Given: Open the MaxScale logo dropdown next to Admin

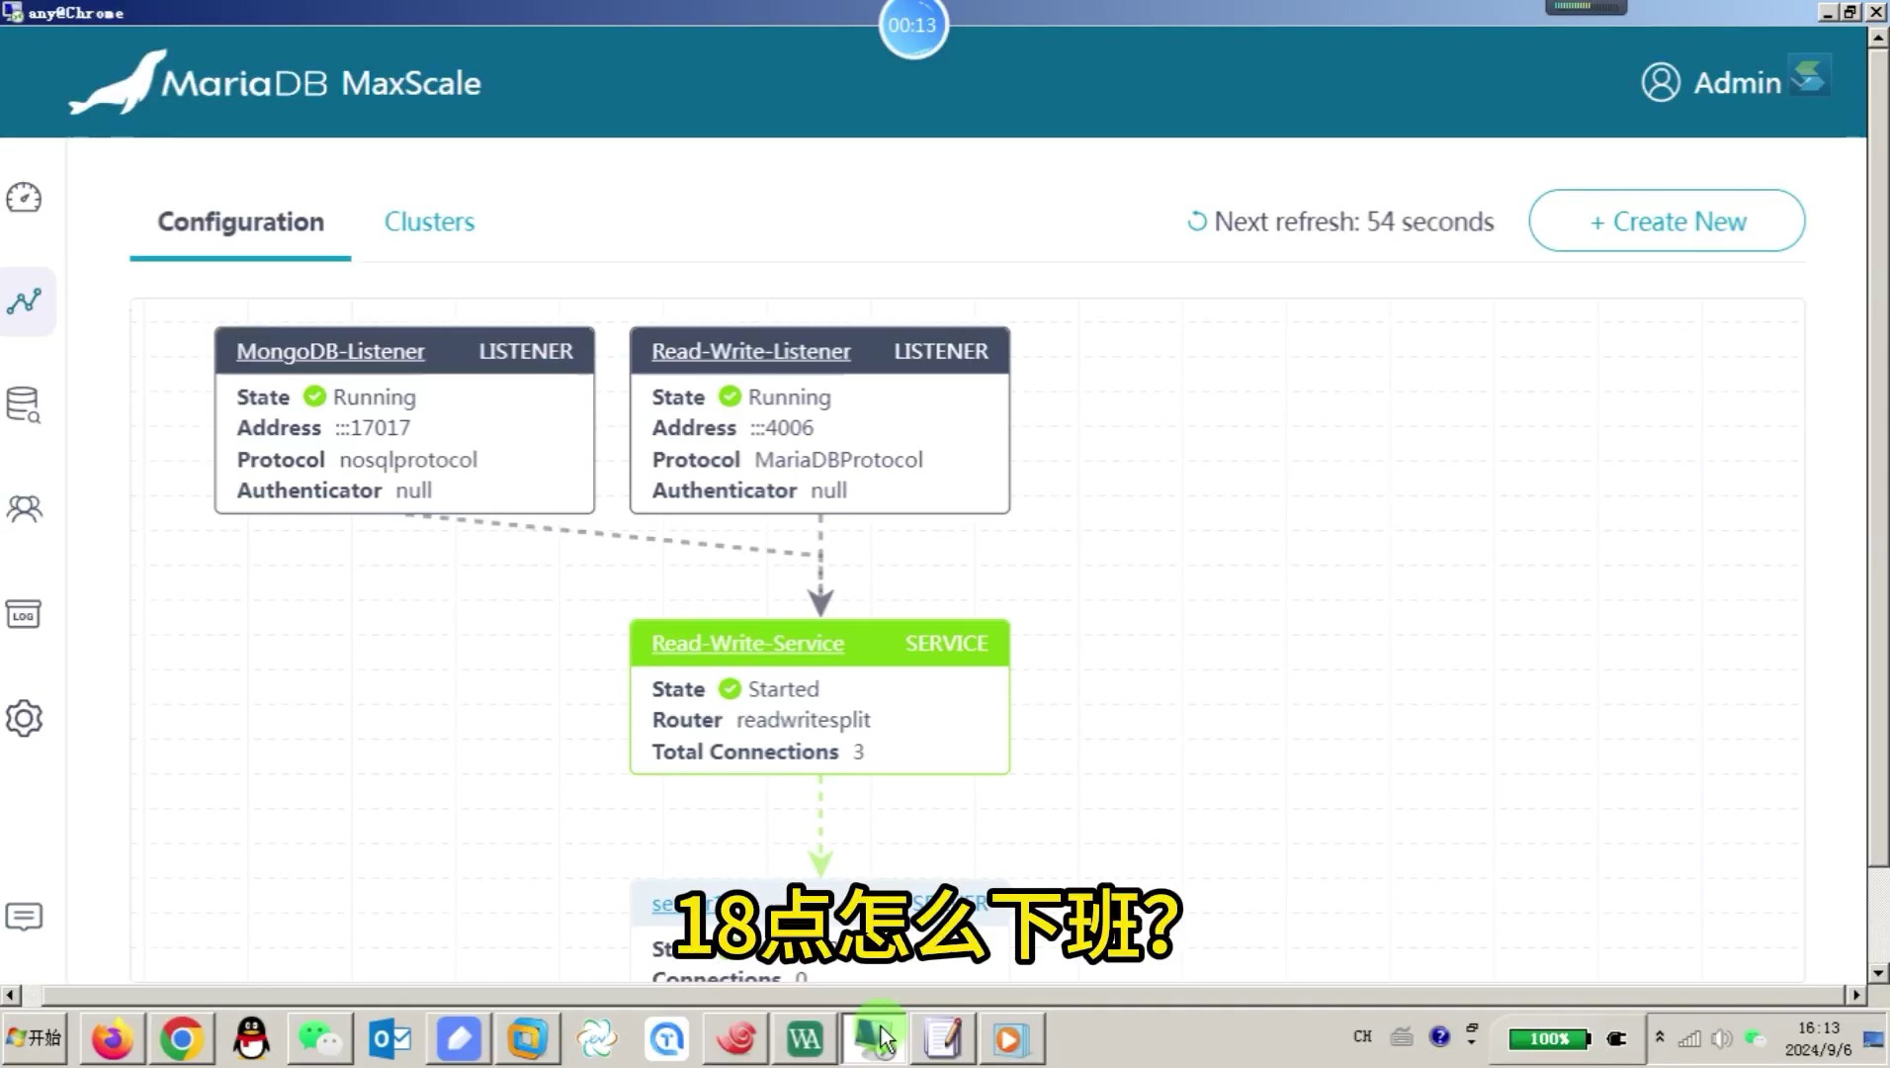Looking at the screenshot, I should click(1812, 74).
